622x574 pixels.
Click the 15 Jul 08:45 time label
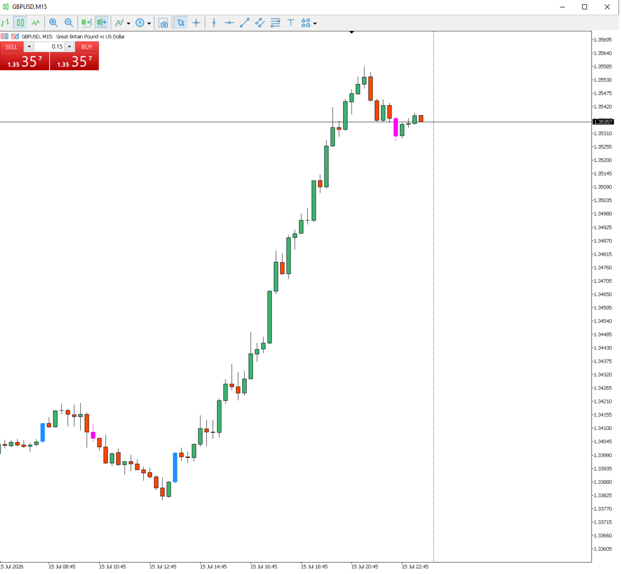click(62, 567)
